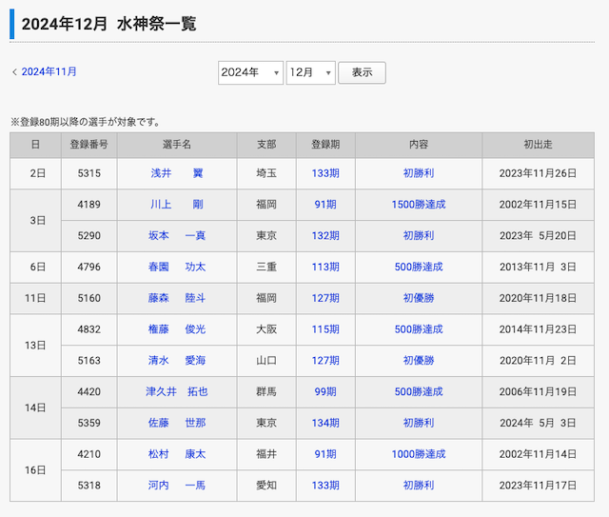The height and width of the screenshot is (517, 609).
Task: Open 500勝達成 link for 津久井 拓也
Action: coord(419,392)
